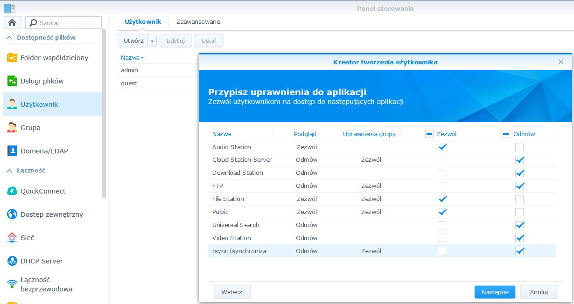Viewport: 574px width, 304px height.
Task: Collapse the Łączność section
Action: coord(9,171)
